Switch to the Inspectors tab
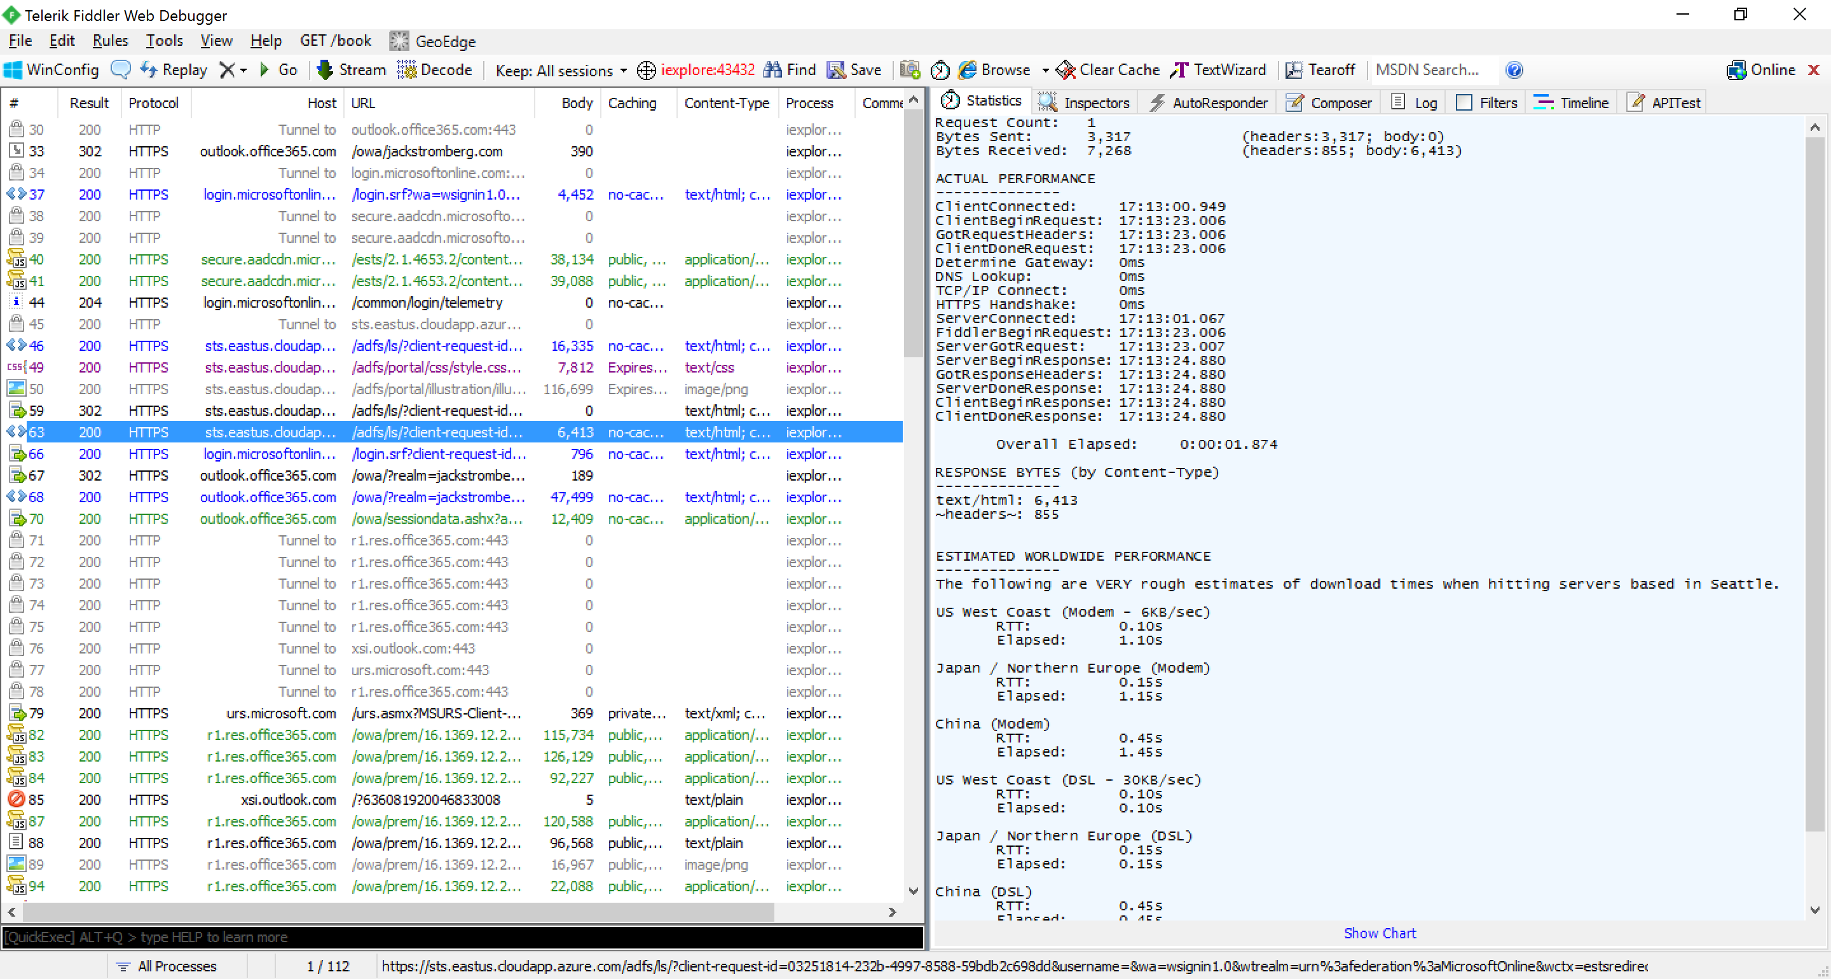 click(1084, 102)
